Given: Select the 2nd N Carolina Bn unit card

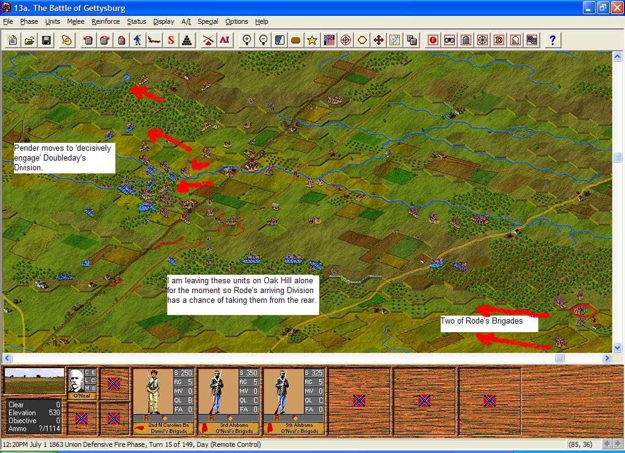Looking at the screenshot, I should click(164, 401).
